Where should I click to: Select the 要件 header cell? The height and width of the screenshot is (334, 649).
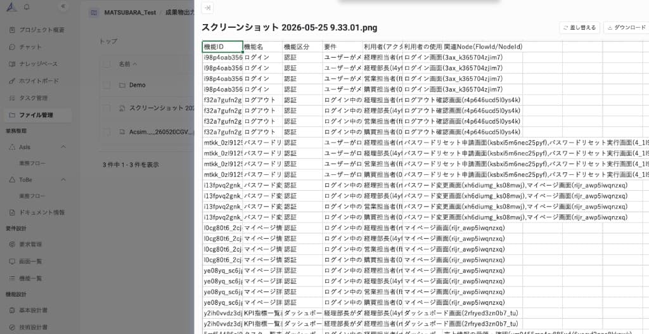(343, 47)
